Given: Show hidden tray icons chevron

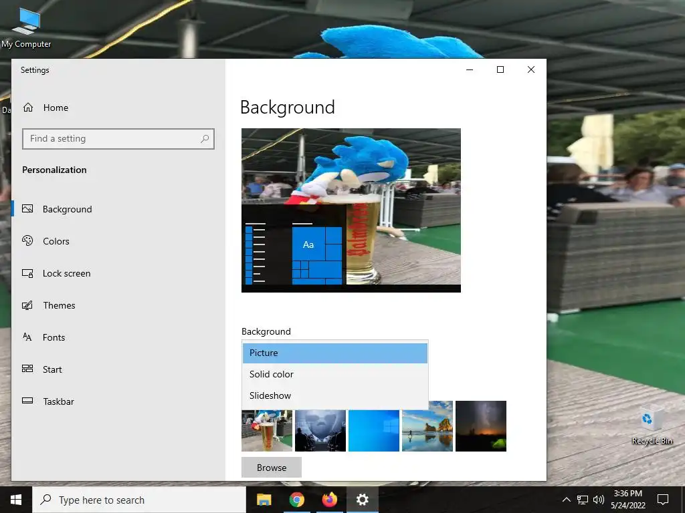Looking at the screenshot, I should click(566, 500).
